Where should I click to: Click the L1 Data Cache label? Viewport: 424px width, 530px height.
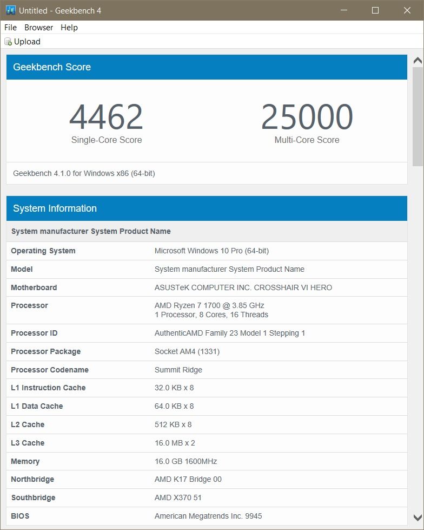coord(37,406)
